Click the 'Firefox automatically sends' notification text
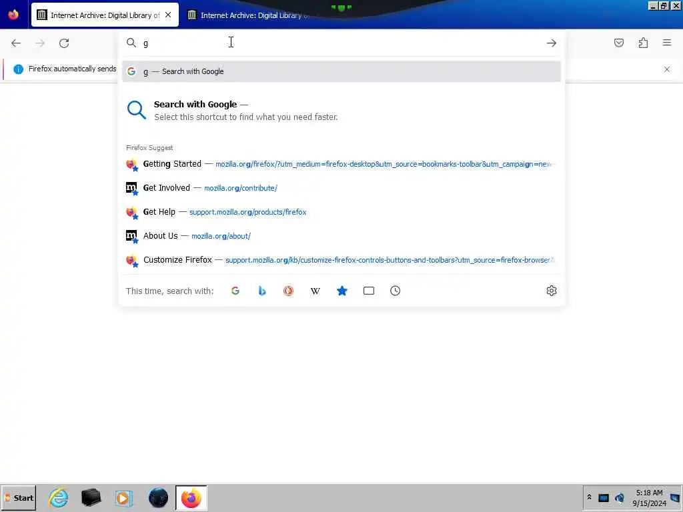Image resolution: width=683 pixels, height=512 pixels. 72,69
